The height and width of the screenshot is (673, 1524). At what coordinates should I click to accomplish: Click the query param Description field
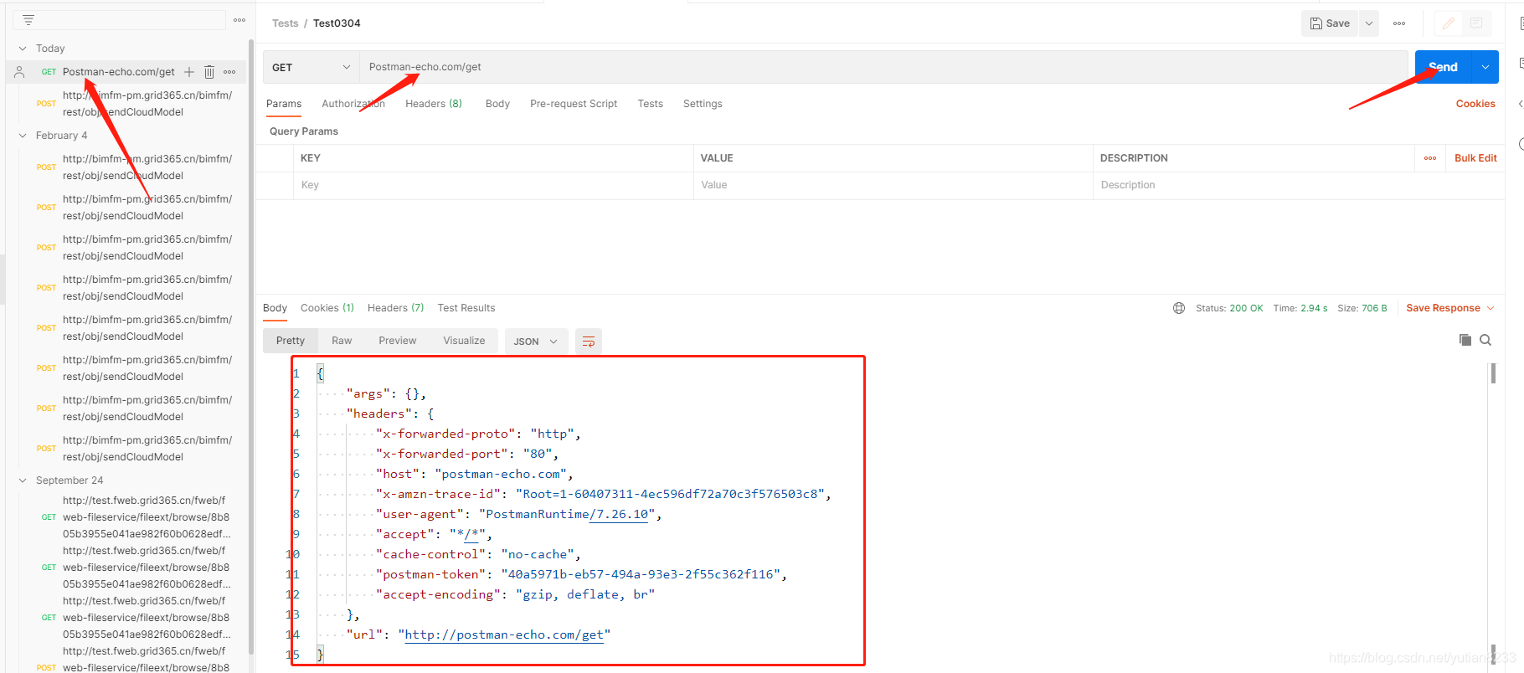[1298, 185]
